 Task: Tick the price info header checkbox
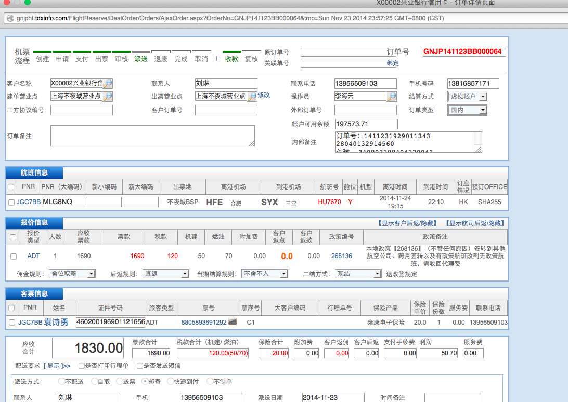pyautogui.click(x=13, y=237)
